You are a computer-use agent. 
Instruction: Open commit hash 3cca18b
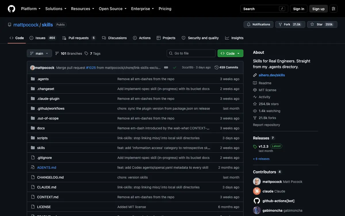click(x=187, y=67)
